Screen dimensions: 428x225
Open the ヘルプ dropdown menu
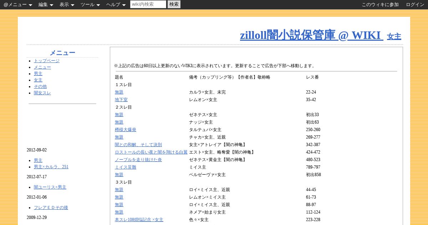tap(116, 5)
